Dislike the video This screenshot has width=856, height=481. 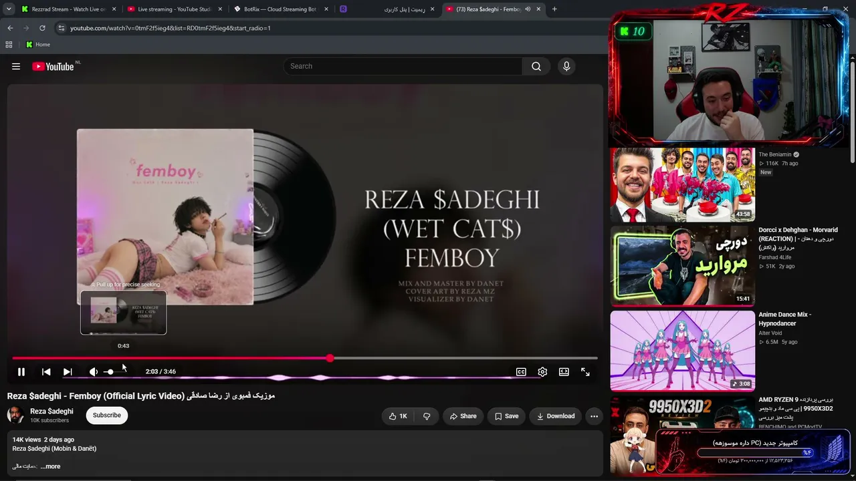click(427, 416)
